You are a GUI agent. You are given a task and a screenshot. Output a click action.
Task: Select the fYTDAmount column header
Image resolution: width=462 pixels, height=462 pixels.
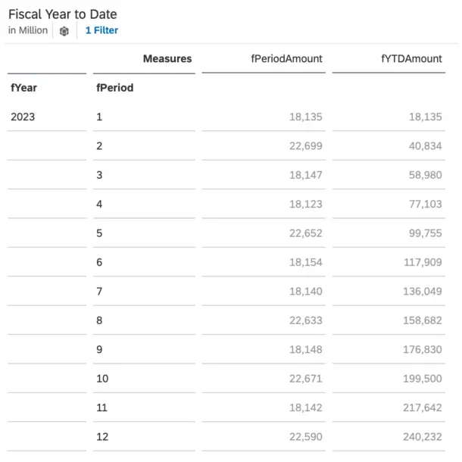tap(411, 58)
